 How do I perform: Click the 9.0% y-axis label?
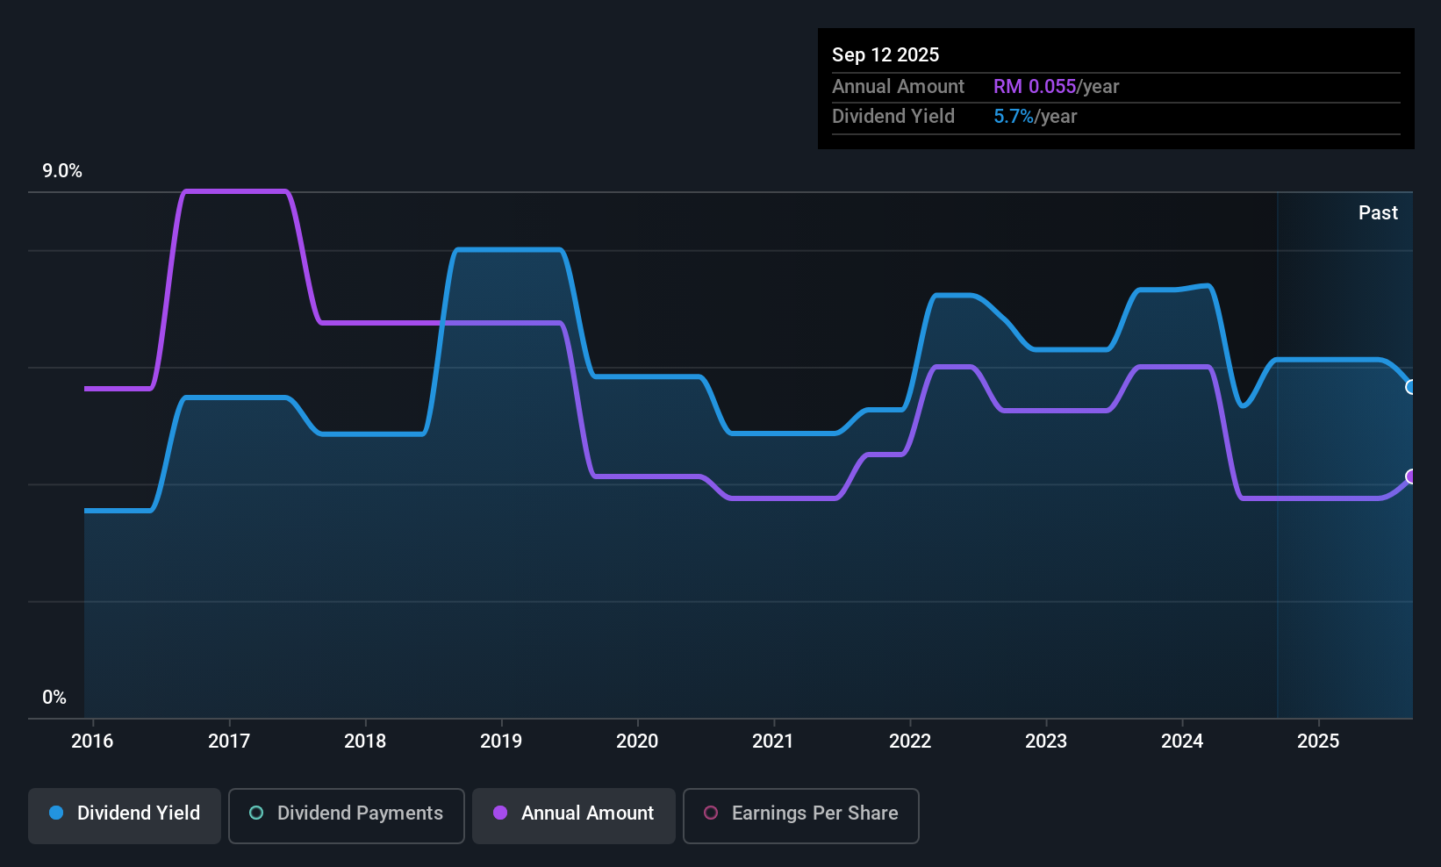[x=62, y=171]
